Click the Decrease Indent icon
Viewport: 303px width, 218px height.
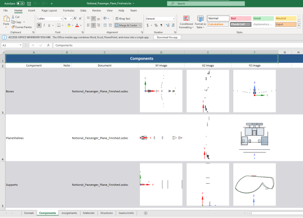pyautogui.click(x=105, y=25)
